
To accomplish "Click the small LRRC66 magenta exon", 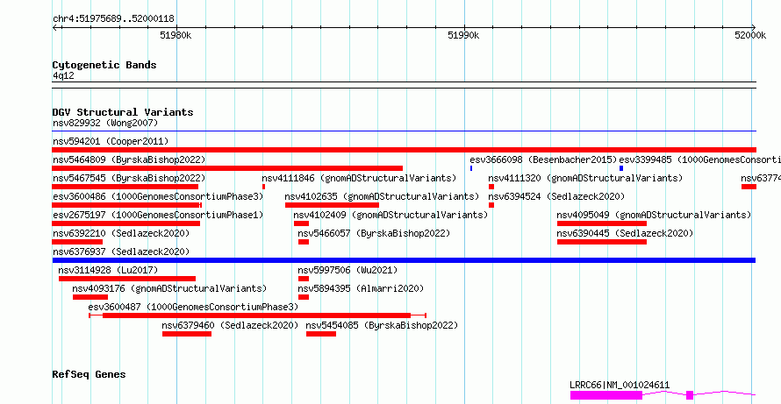I will 690,395.
